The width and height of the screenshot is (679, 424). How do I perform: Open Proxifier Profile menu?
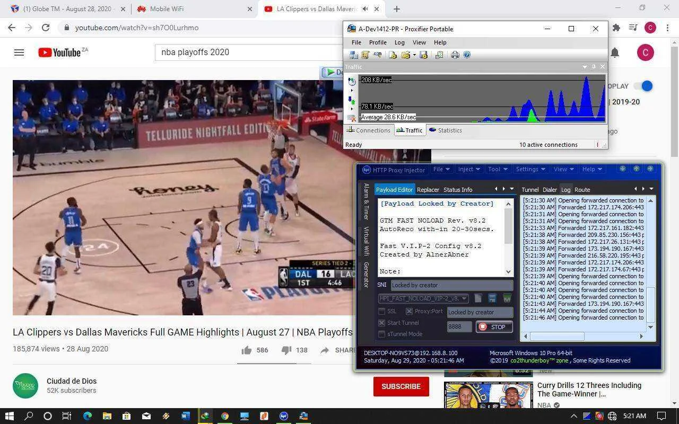378,42
